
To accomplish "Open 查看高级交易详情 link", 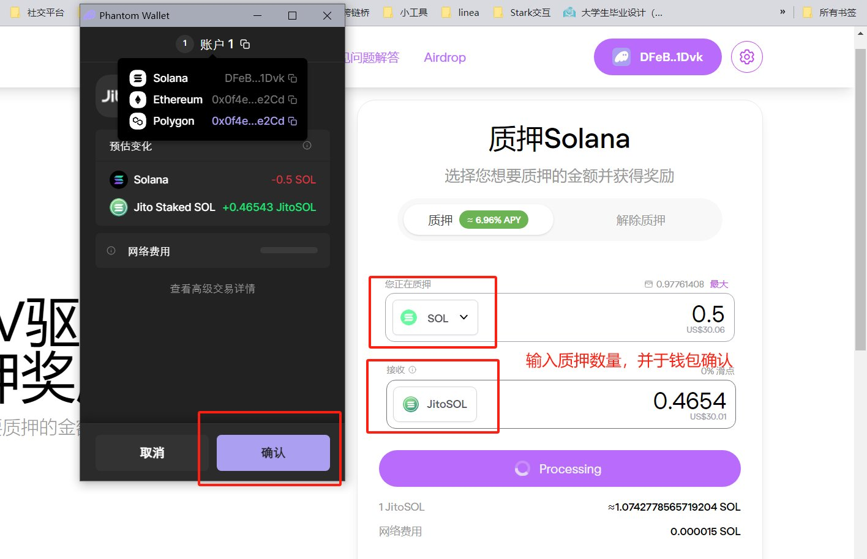I will pyautogui.click(x=212, y=289).
